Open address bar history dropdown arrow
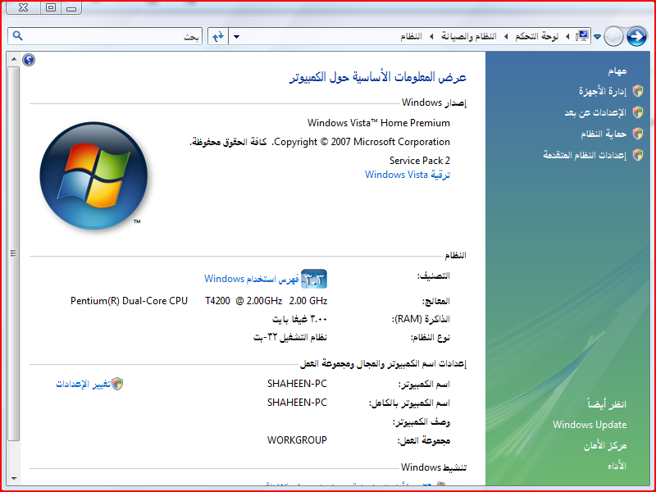Viewport: 656px width, 492px height. 236,37
